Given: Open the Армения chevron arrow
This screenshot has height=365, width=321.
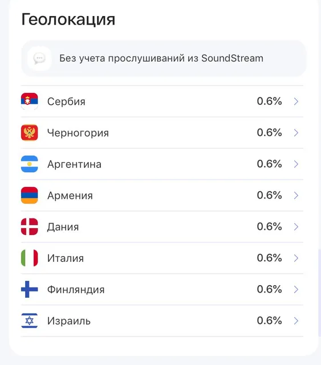Looking at the screenshot, I should click(x=296, y=195).
